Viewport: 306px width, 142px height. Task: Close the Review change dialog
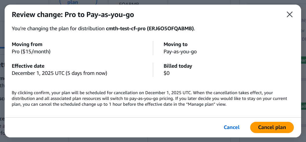pyautogui.click(x=290, y=15)
